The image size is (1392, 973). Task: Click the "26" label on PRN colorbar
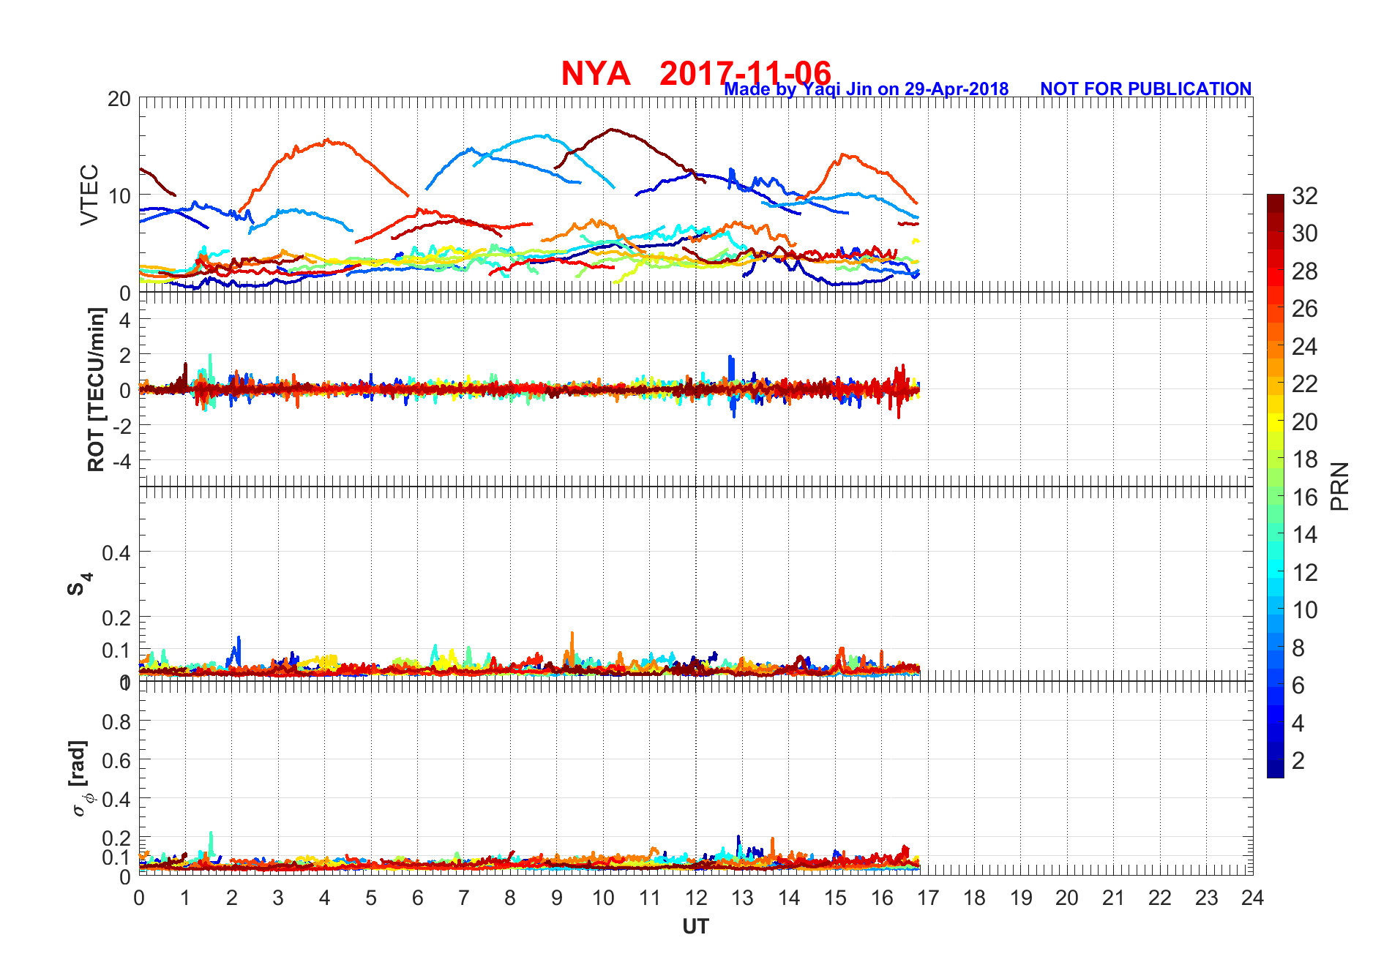coord(1304,309)
